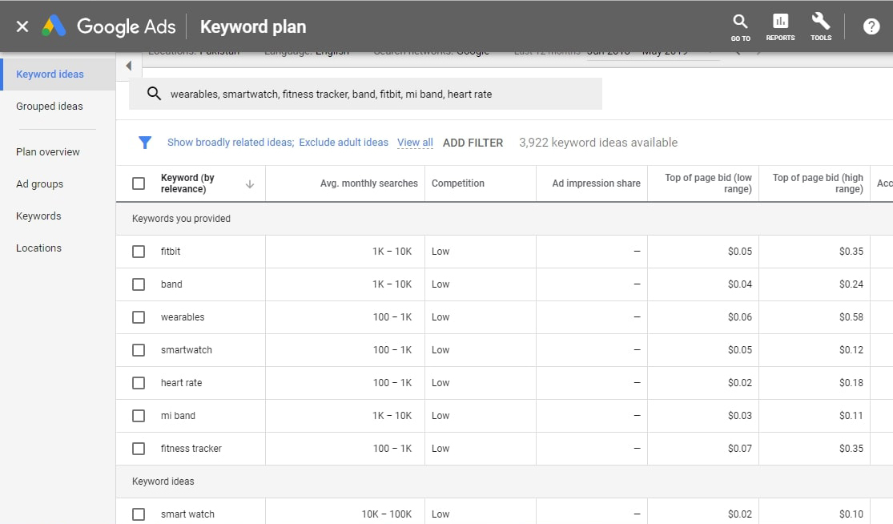
Task: Click the keyword sort arrow in header
Action: click(x=250, y=184)
